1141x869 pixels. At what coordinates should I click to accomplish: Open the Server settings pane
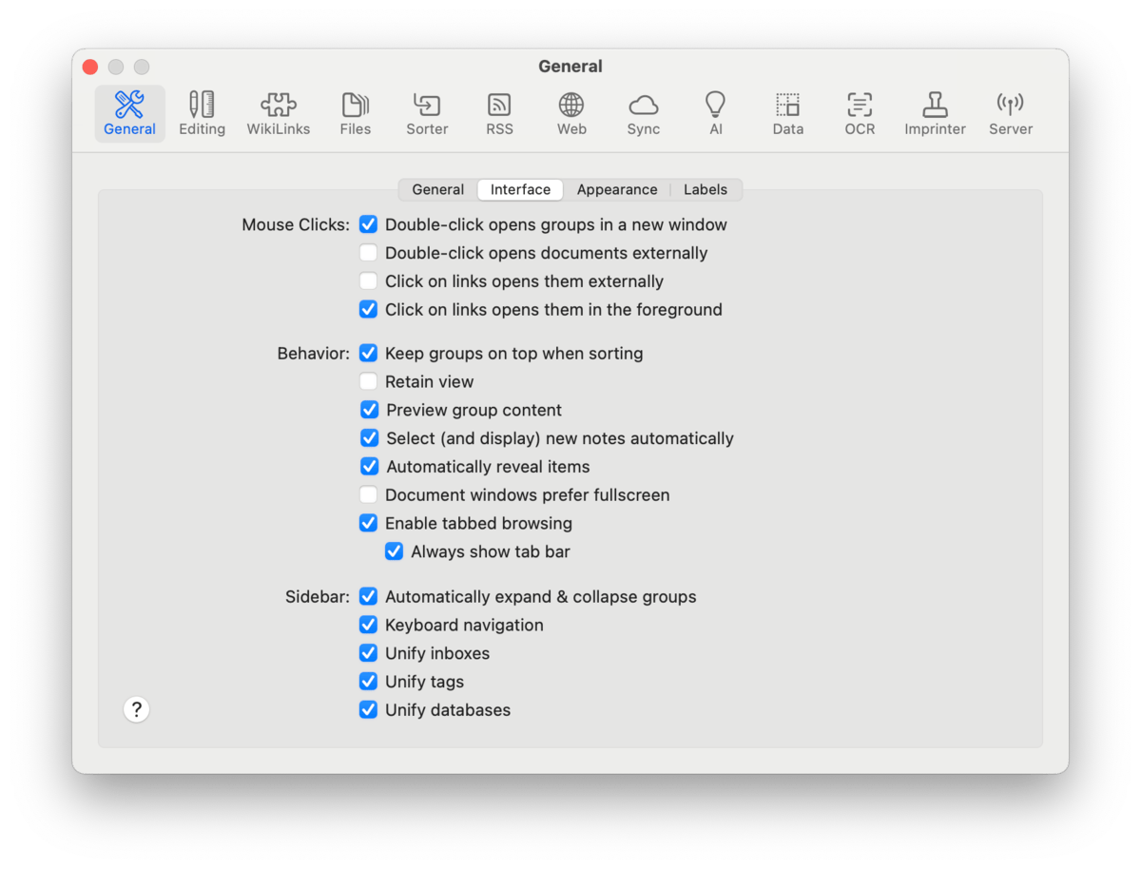tap(1010, 113)
